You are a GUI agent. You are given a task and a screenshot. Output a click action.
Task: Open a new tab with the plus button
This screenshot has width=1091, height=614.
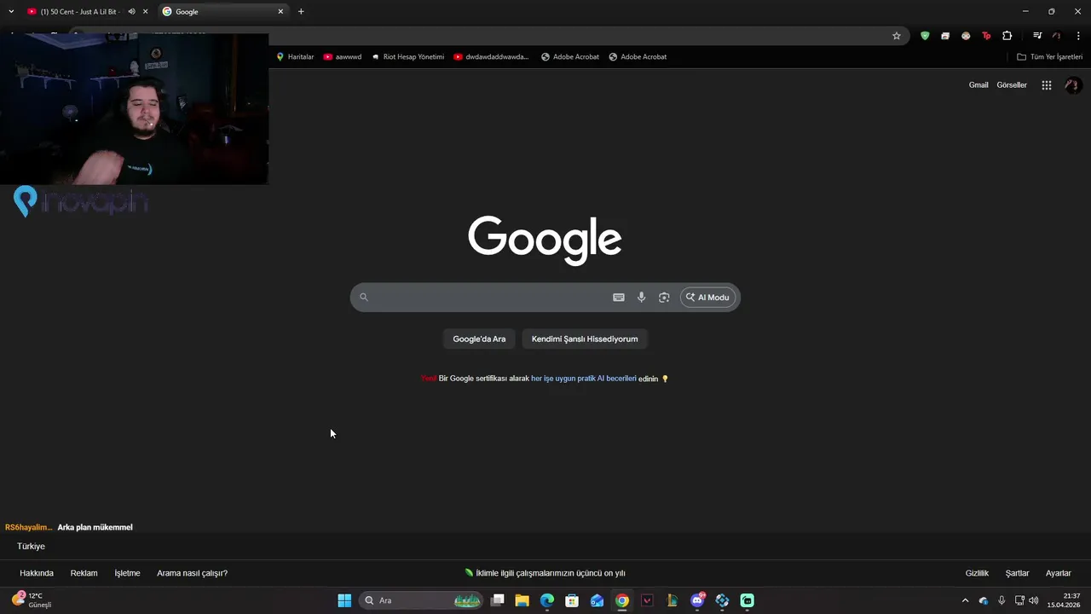pyautogui.click(x=301, y=11)
